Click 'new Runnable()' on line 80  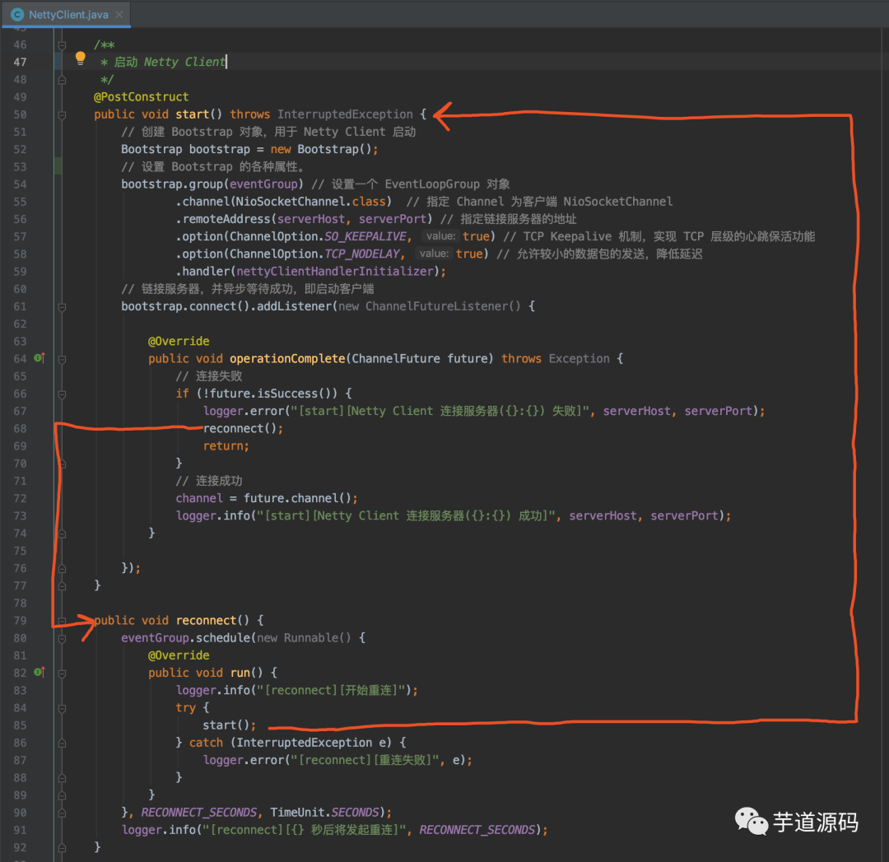pos(304,638)
